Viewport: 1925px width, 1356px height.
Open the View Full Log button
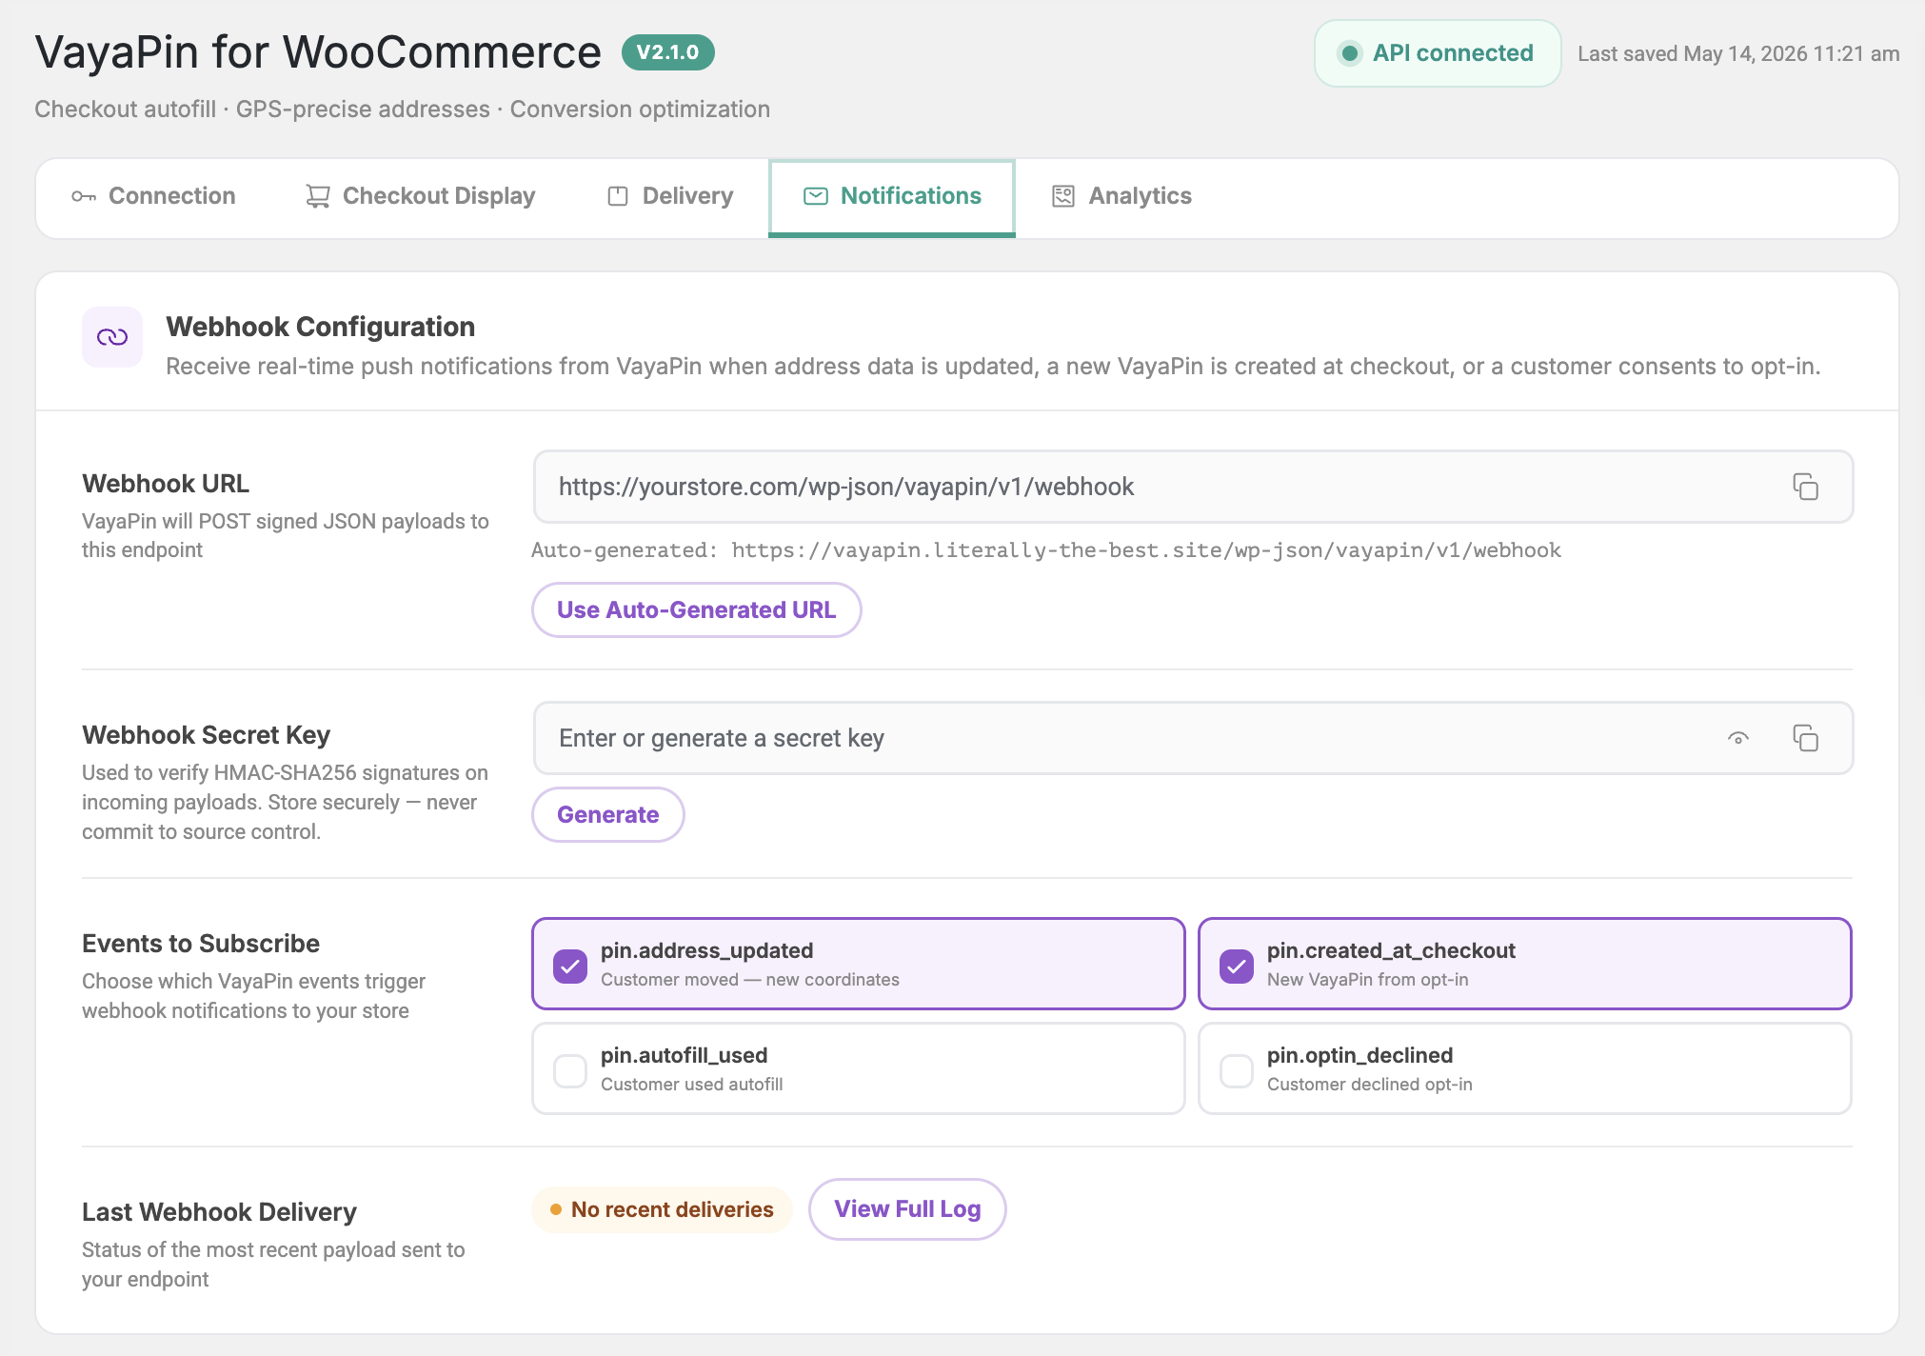click(x=907, y=1209)
